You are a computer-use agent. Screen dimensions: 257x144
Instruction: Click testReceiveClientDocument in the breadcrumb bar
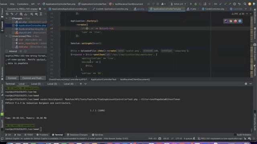[135, 80]
